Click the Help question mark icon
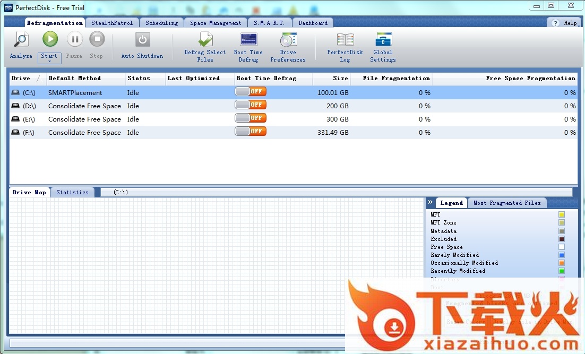Image resolution: width=585 pixels, height=354 pixels. (555, 23)
